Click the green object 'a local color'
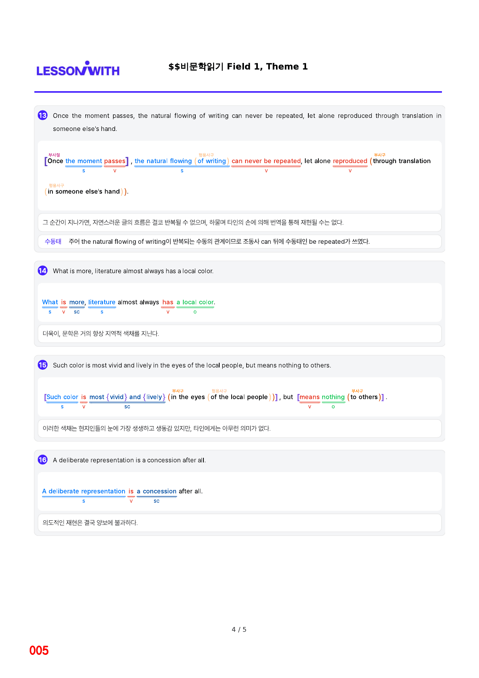This screenshot has width=479, height=678. click(x=195, y=302)
